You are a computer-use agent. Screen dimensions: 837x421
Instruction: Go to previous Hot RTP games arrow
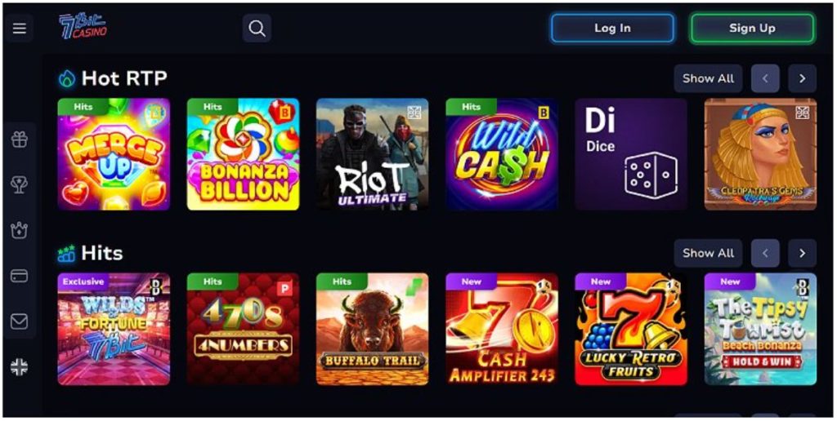[765, 79]
